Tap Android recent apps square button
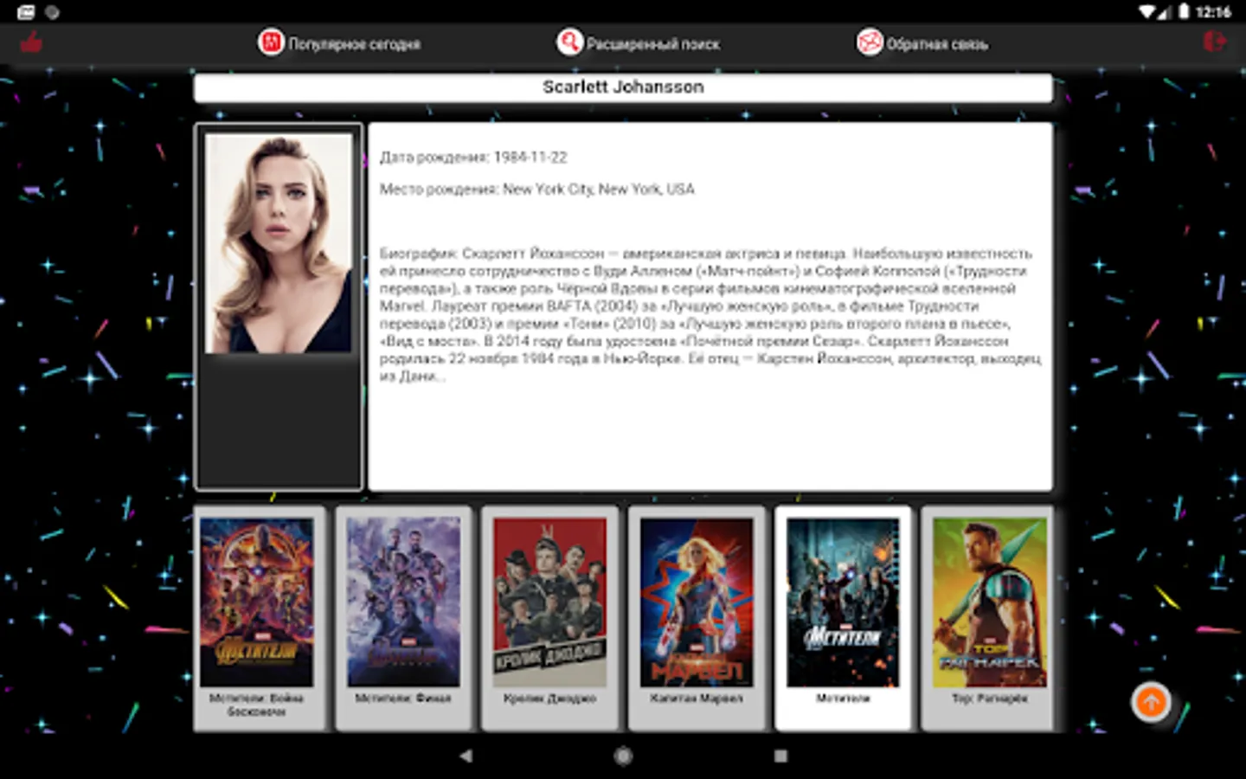This screenshot has height=779, width=1246. click(780, 756)
